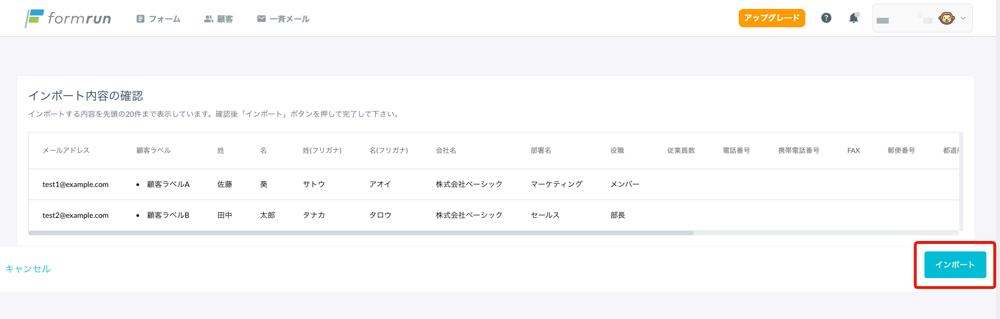Click the フォーム menu icon
This screenshot has height=319, width=1000.
[x=140, y=19]
